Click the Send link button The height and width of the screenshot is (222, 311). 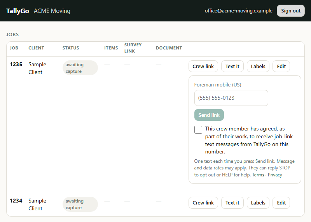tap(209, 115)
